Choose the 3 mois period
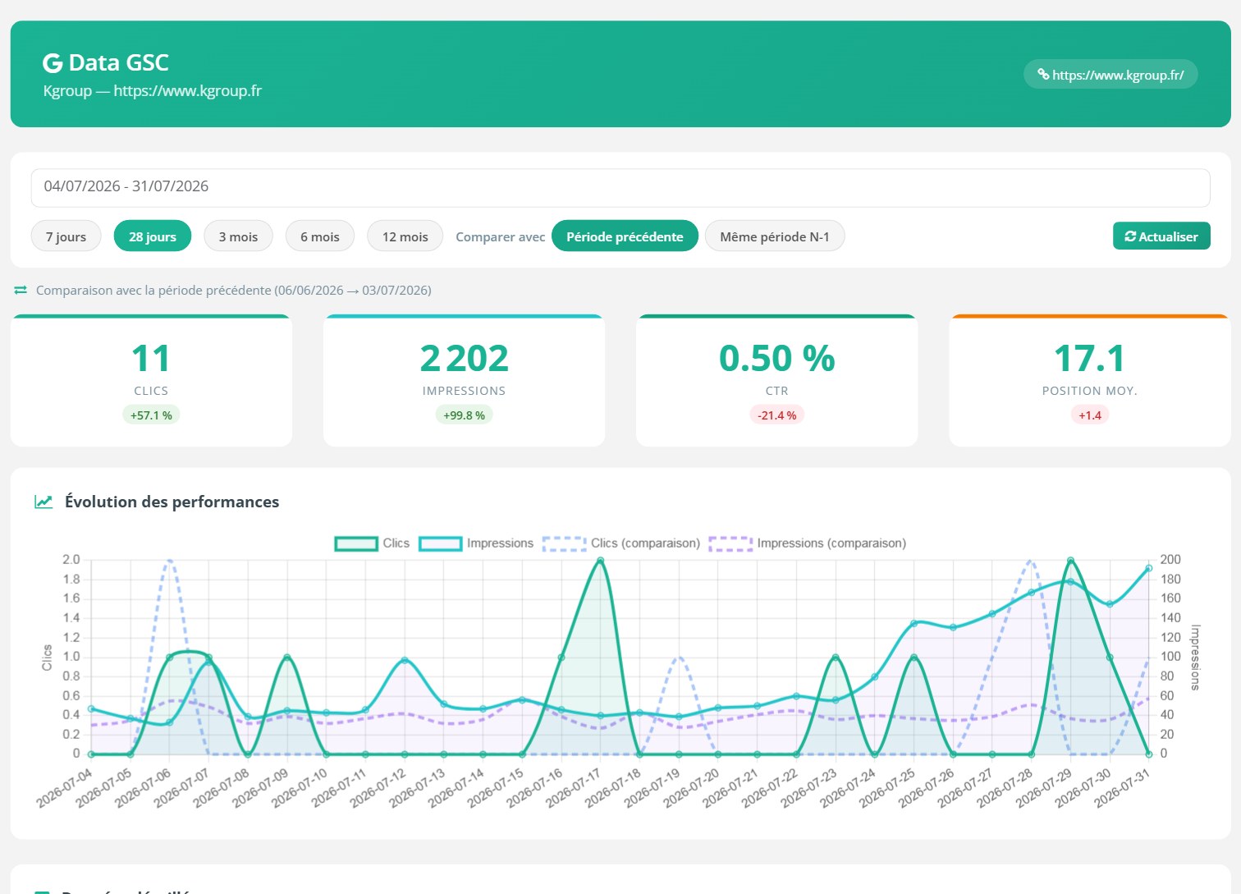The height and width of the screenshot is (894, 1241). click(238, 236)
